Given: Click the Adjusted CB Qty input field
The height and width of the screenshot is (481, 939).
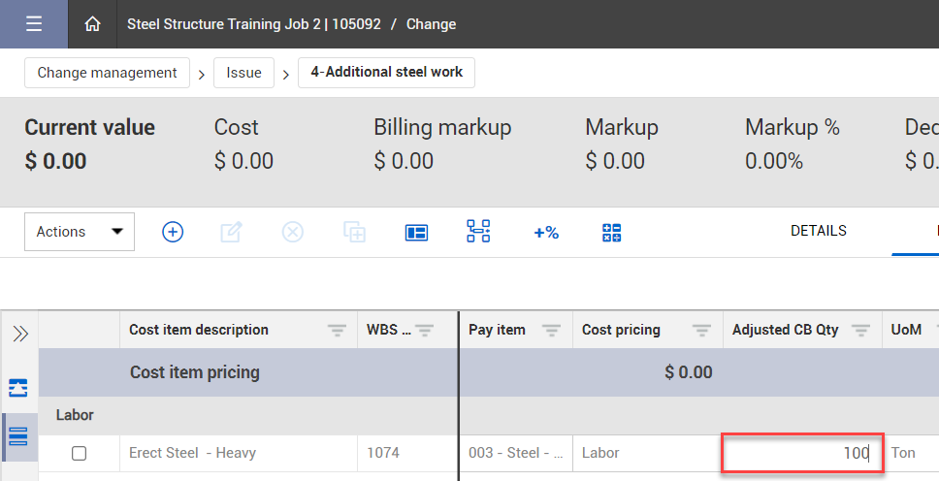Looking at the screenshot, I should (x=801, y=453).
